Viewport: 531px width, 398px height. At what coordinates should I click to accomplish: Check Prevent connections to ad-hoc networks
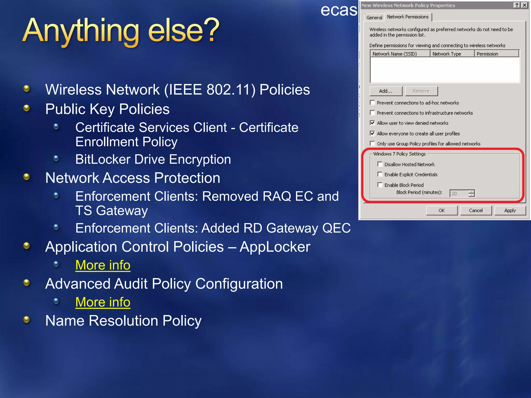tap(373, 103)
